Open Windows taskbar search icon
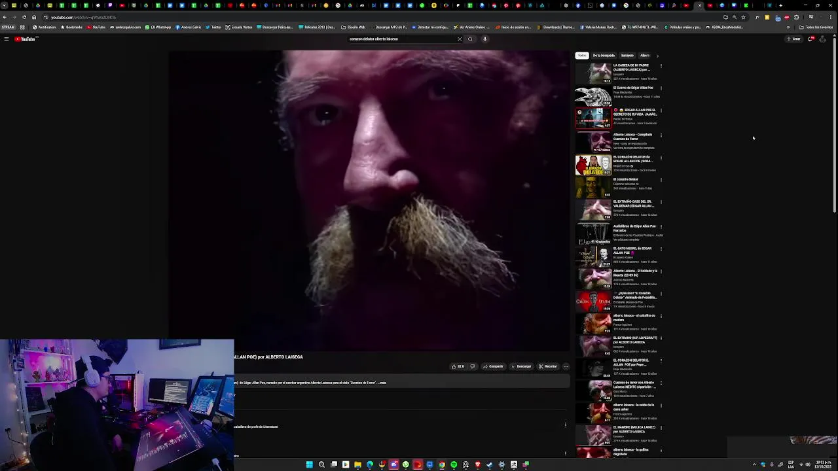838x471 pixels. coord(321,464)
